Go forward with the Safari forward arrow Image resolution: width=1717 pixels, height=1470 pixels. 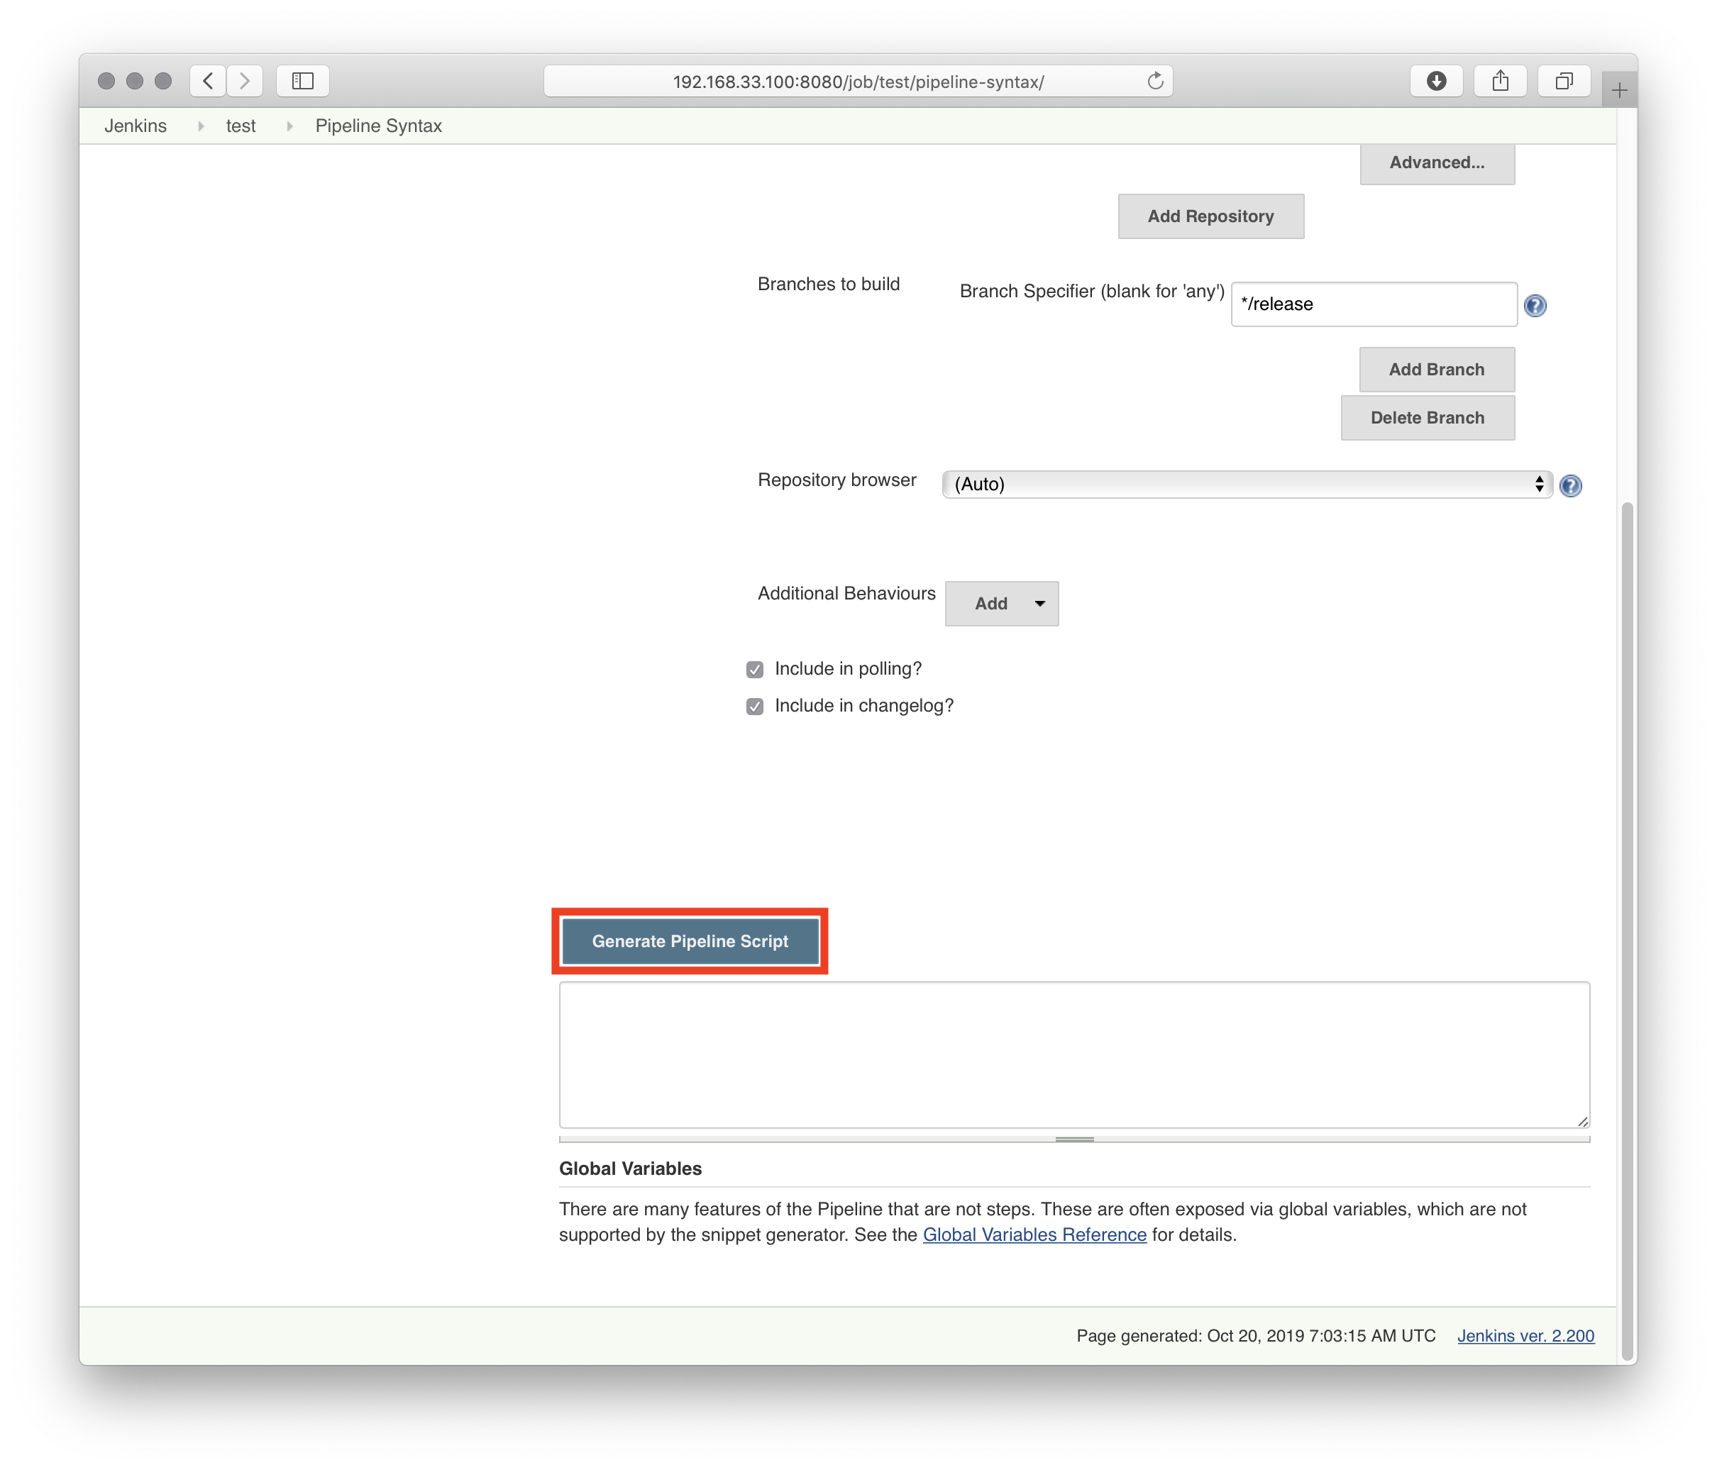coord(245,80)
